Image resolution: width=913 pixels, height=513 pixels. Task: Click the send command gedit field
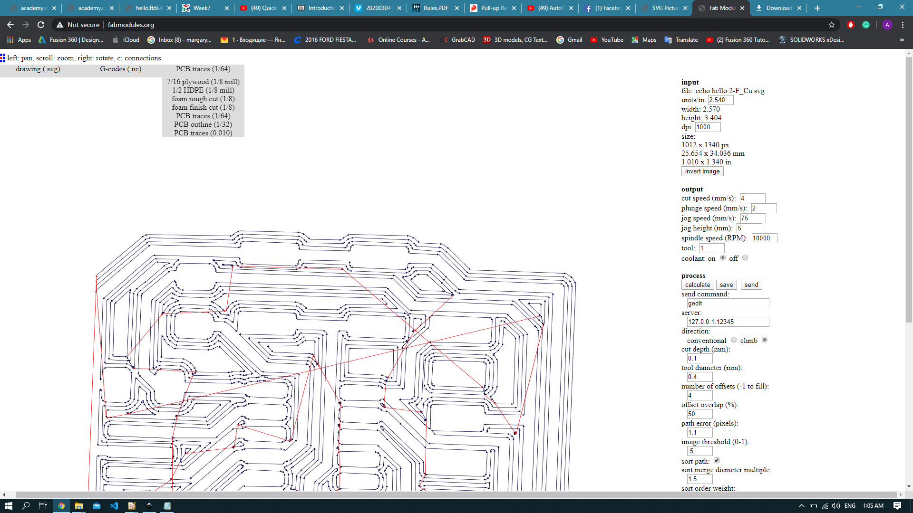(x=728, y=304)
